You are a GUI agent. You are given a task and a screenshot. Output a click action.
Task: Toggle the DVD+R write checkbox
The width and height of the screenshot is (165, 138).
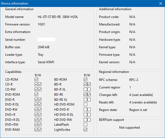(40, 114)
